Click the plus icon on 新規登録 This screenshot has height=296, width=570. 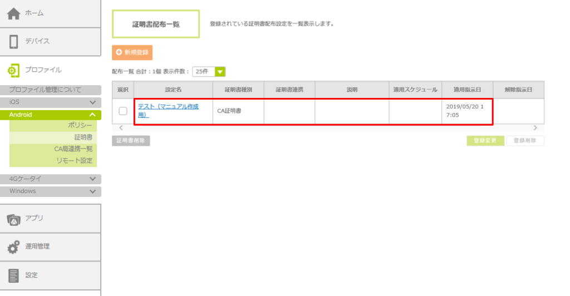coord(119,52)
